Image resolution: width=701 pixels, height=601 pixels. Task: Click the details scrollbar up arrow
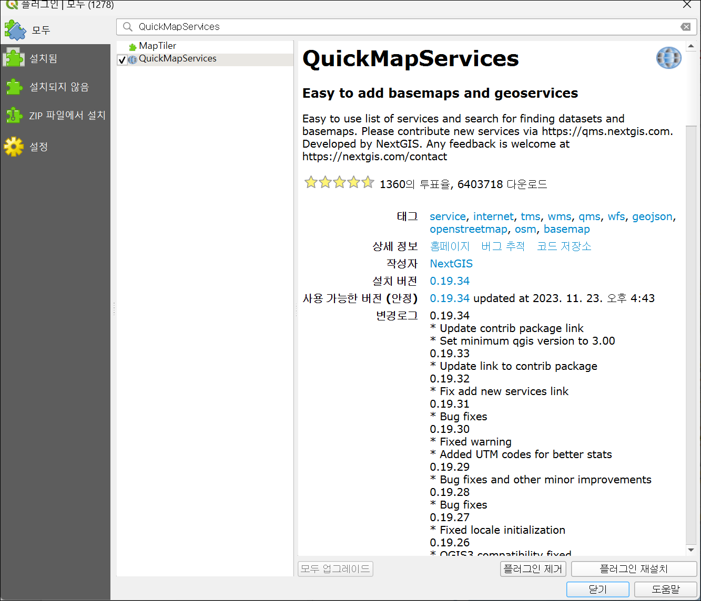click(x=692, y=46)
